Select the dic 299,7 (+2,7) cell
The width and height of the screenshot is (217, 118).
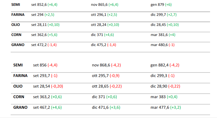tap(163, 15)
